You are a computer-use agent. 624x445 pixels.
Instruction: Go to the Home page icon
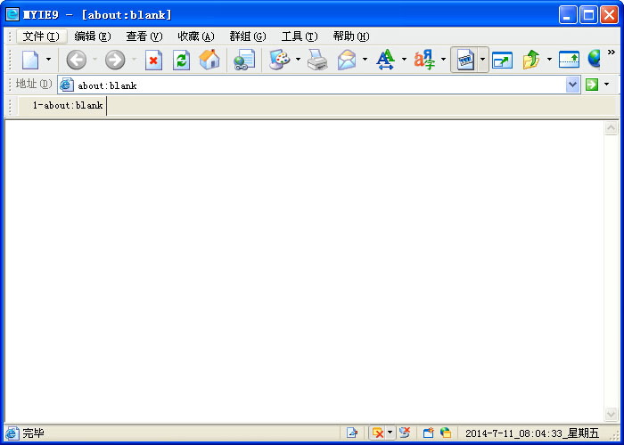coord(209,60)
